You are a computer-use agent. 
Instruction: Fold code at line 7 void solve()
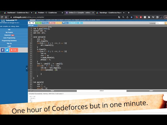click(x=32, y=37)
